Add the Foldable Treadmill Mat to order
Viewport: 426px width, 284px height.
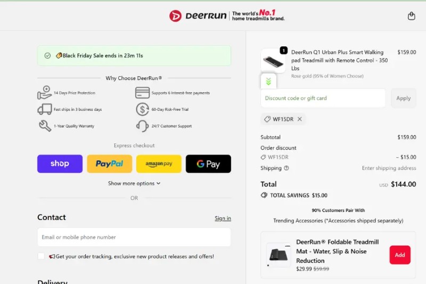click(x=400, y=255)
